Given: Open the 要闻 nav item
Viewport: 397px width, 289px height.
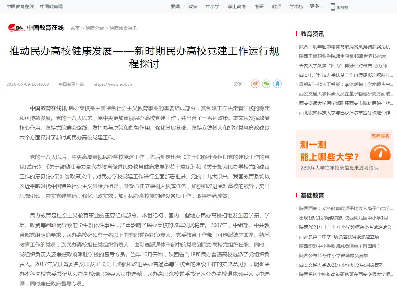Looking at the screenshot, I should [x=175, y=6].
